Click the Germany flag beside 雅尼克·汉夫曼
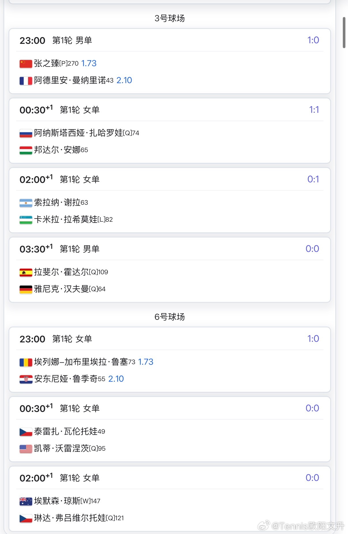The width and height of the screenshot is (348, 534). [x=26, y=289]
